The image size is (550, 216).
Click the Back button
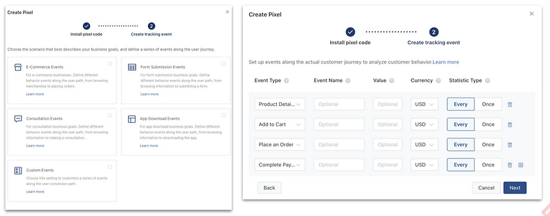pos(269,188)
